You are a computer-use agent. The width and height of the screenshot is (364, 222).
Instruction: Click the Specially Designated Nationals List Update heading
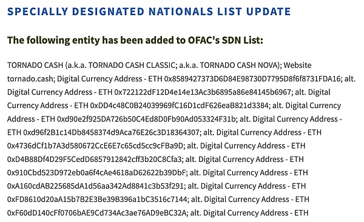pyautogui.click(x=149, y=12)
